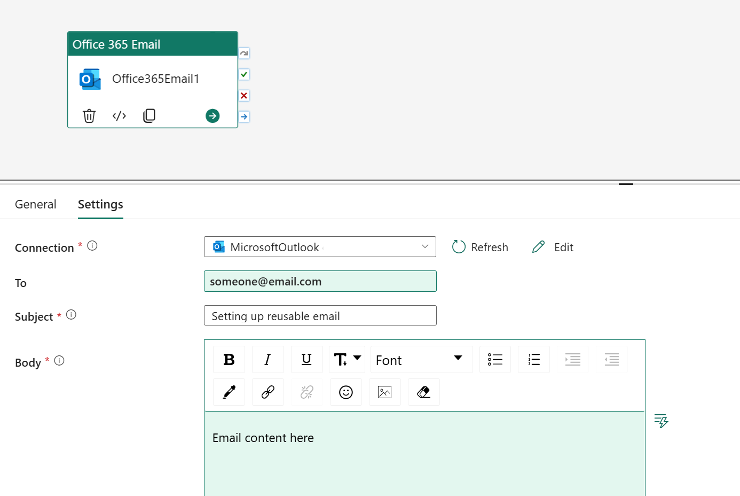This screenshot has height=496, width=740.
Task: Expand the MicrosoftOutlook connection dropdown
Action: click(x=320, y=247)
